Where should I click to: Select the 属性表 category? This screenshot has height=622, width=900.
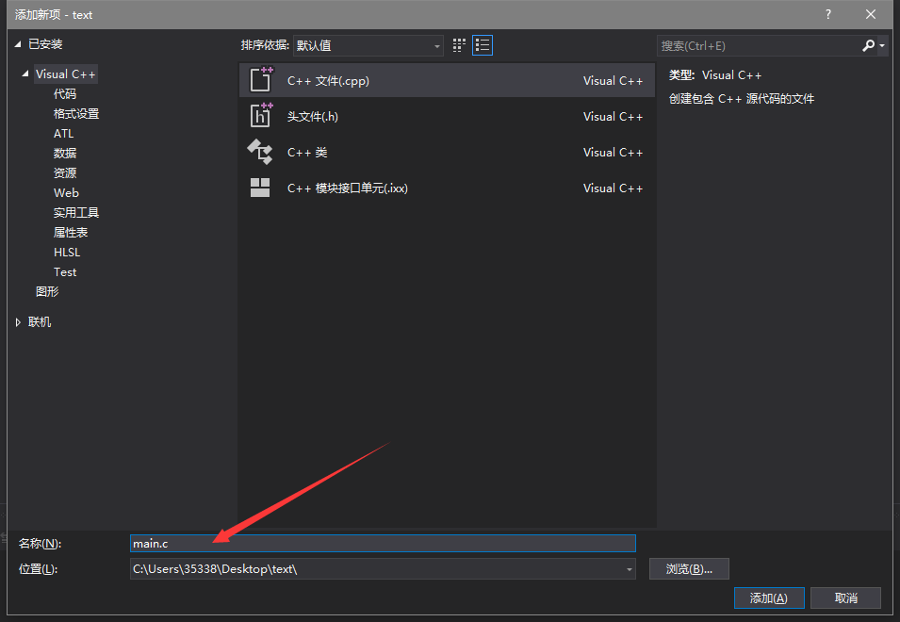pos(71,233)
